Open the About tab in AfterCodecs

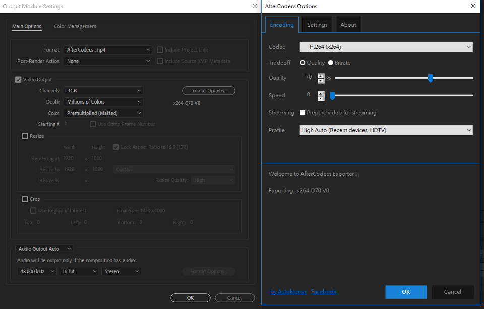(348, 25)
